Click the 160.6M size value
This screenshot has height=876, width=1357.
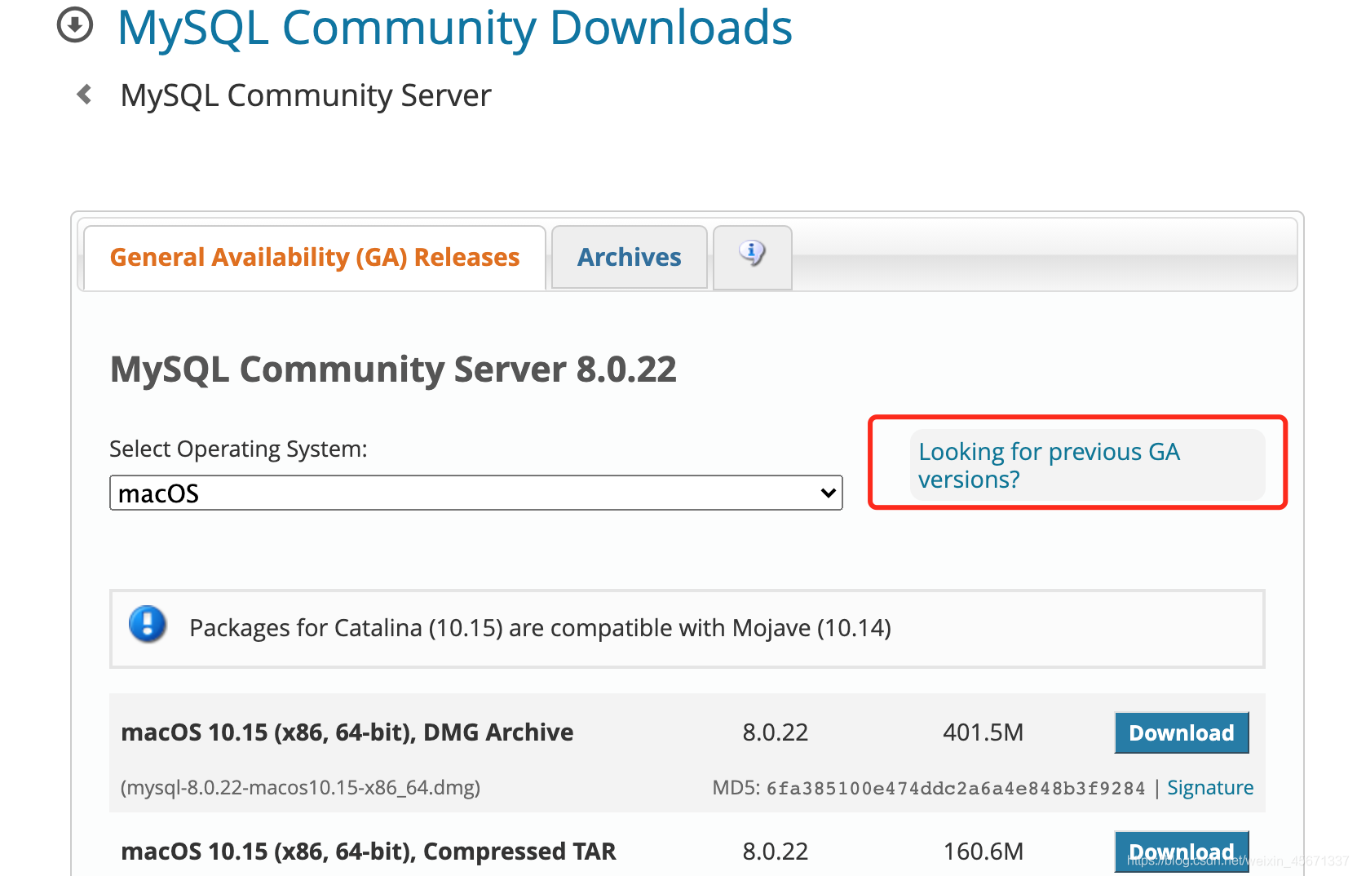click(983, 852)
